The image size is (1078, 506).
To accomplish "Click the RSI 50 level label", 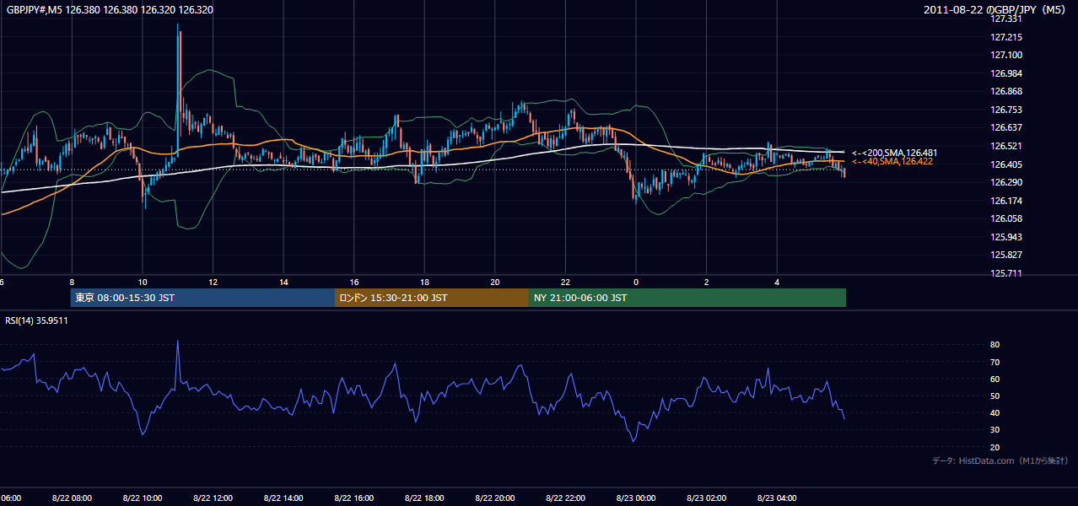I will (994, 396).
